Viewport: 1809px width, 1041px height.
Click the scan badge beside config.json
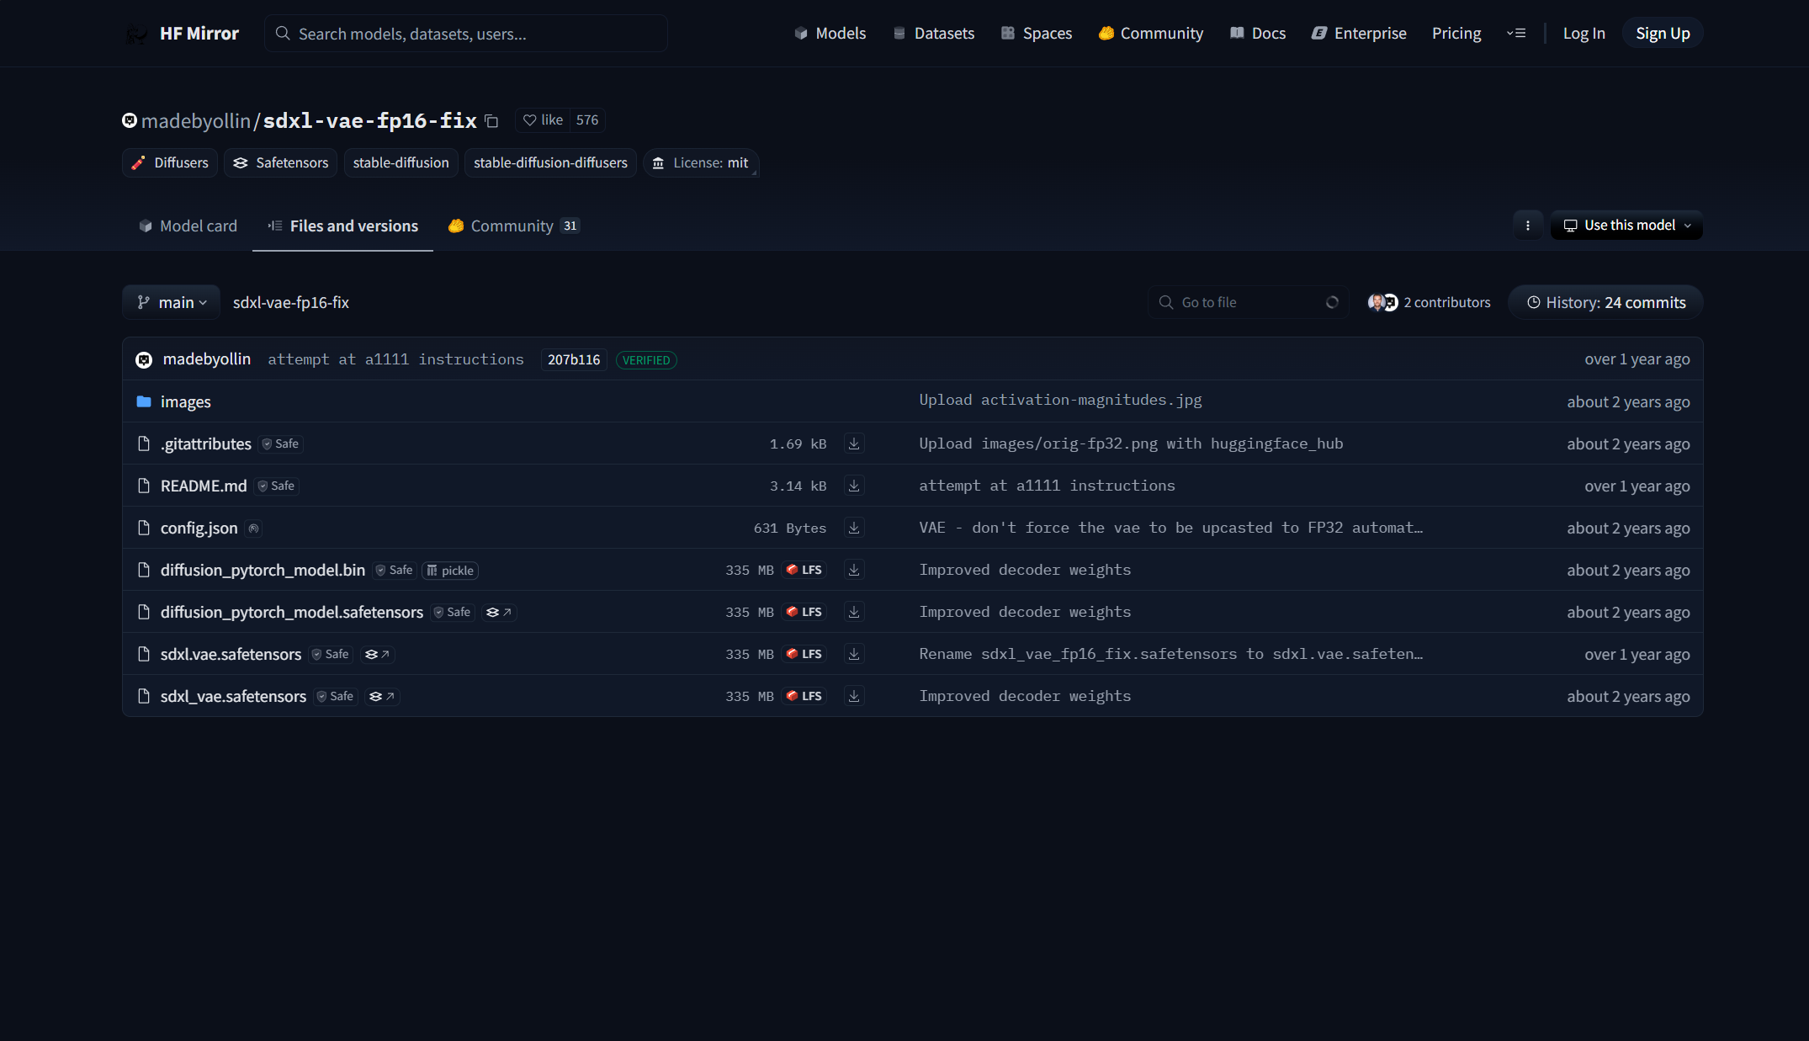pos(254,528)
